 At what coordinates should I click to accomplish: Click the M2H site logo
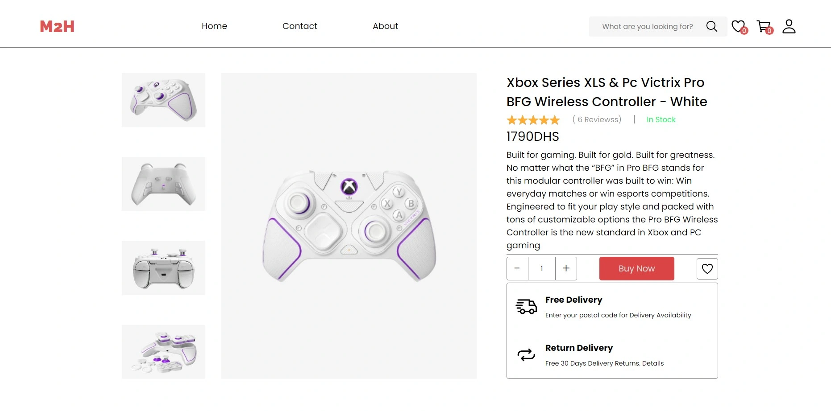click(x=57, y=27)
